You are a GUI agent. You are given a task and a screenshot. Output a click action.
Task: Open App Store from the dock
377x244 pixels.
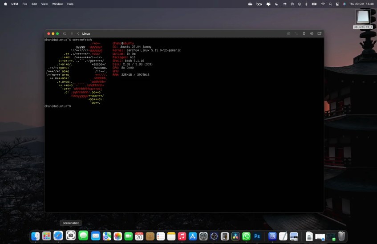pyautogui.click(x=193, y=236)
